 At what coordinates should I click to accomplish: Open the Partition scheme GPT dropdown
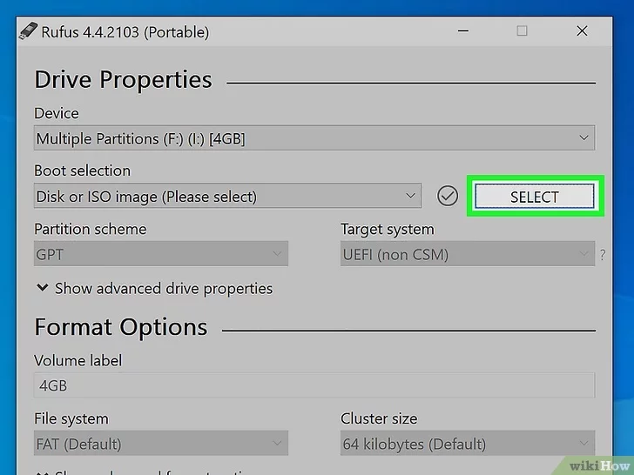[x=161, y=254]
